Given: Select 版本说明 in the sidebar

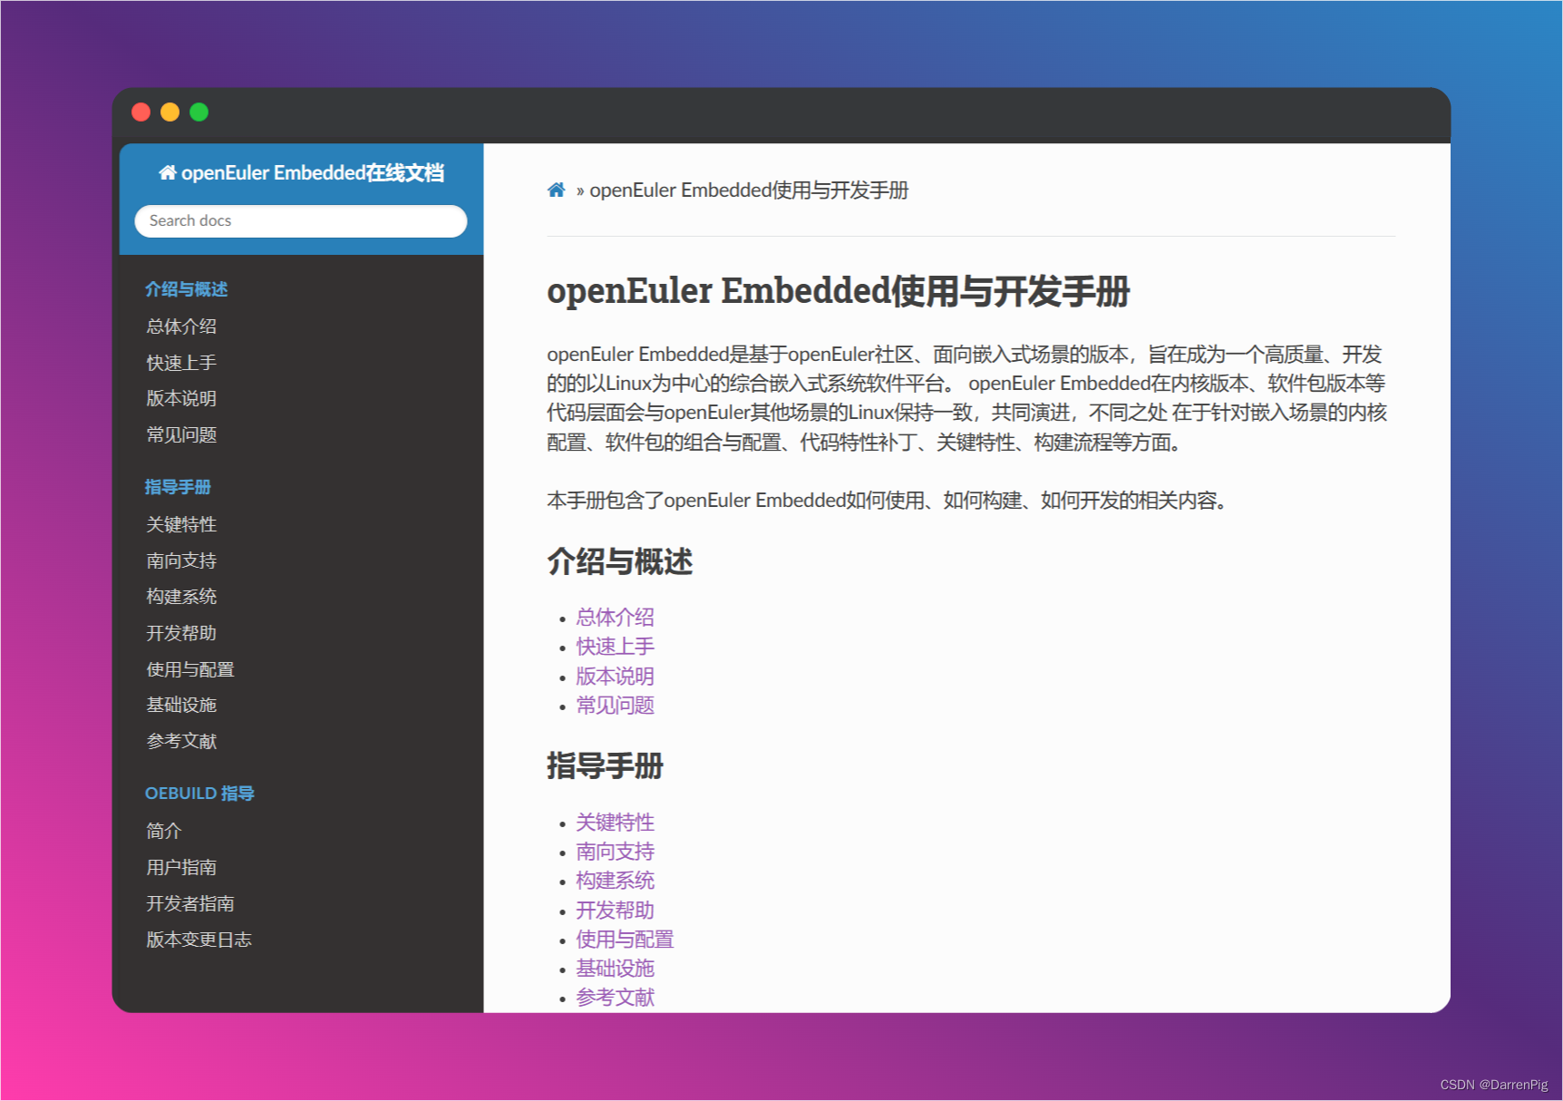Looking at the screenshot, I should click(x=181, y=398).
